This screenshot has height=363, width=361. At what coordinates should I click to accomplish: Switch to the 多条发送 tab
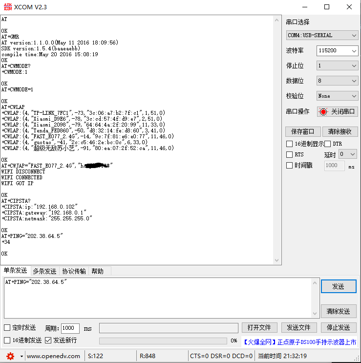44,271
